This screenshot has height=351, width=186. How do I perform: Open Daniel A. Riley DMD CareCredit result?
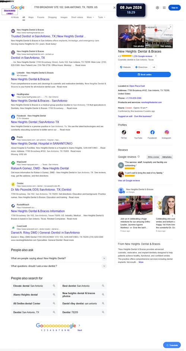[45, 233]
